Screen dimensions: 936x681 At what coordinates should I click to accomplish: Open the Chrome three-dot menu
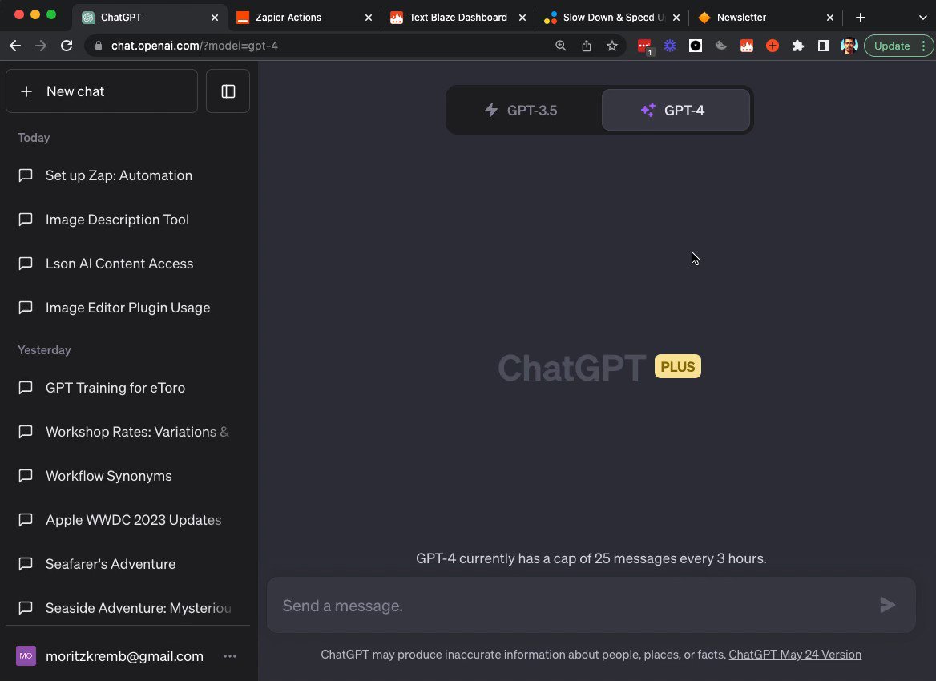coord(923,46)
